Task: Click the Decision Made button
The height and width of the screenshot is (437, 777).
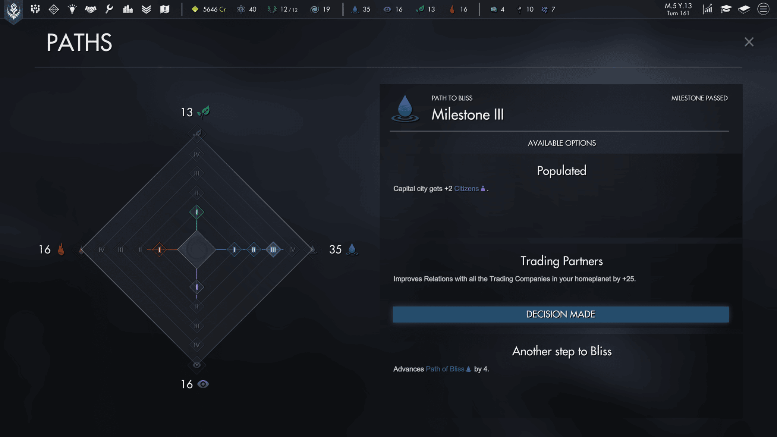Action: 560,314
